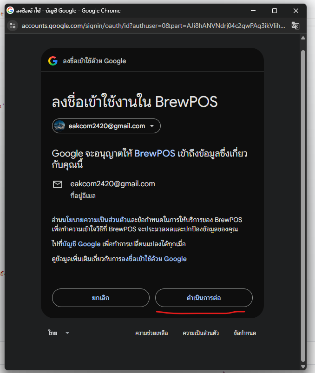Click the ลงชื่อเข้าใช้งานใน BrewPOS heading
This screenshot has height=373, width=315.
pyautogui.click(x=135, y=102)
